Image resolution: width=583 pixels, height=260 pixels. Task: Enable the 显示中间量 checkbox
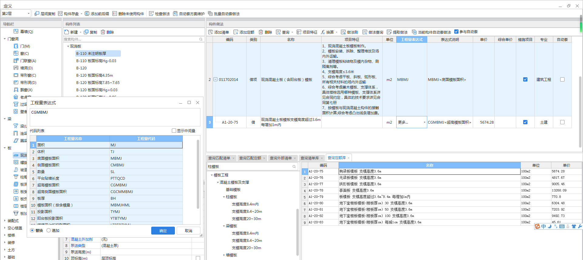(x=174, y=131)
